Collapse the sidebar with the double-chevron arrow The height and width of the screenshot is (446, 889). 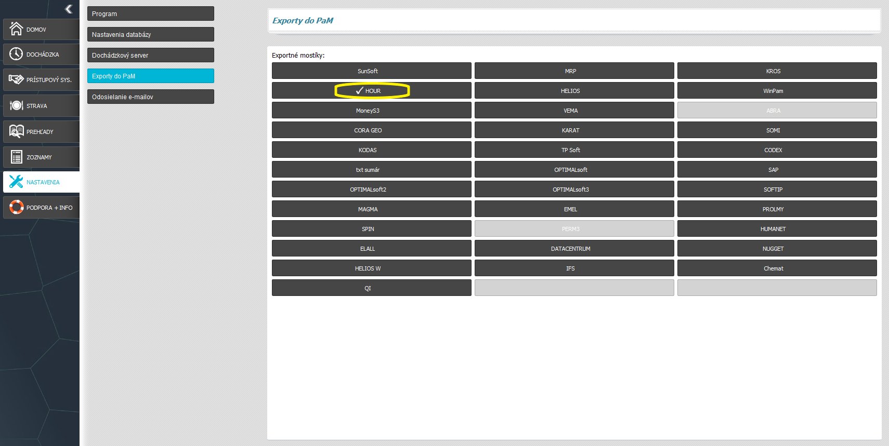[x=69, y=9]
